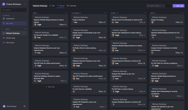Open the Project Indicators task card
The image size is (188, 110).
click(89, 20)
